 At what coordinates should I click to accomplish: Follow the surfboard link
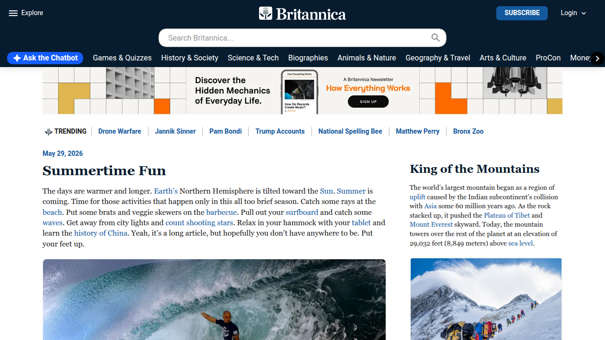point(302,212)
